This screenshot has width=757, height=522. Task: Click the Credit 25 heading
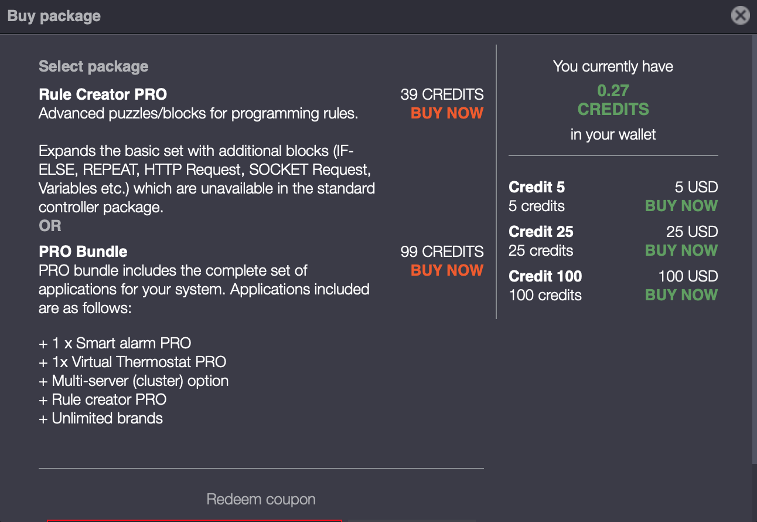point(541,232)
